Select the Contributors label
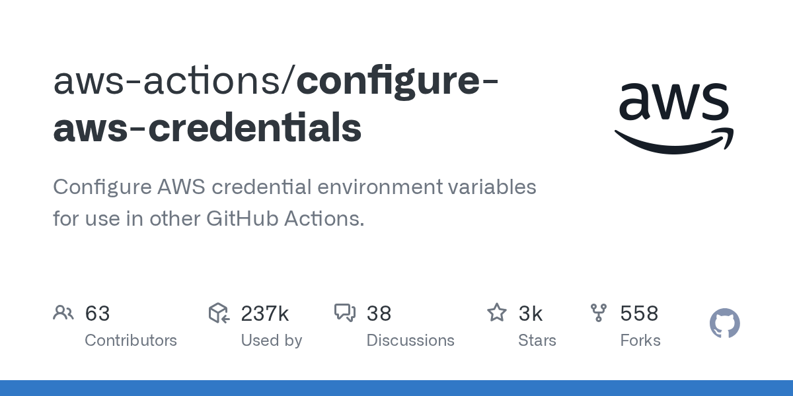 tap(131, 341)
